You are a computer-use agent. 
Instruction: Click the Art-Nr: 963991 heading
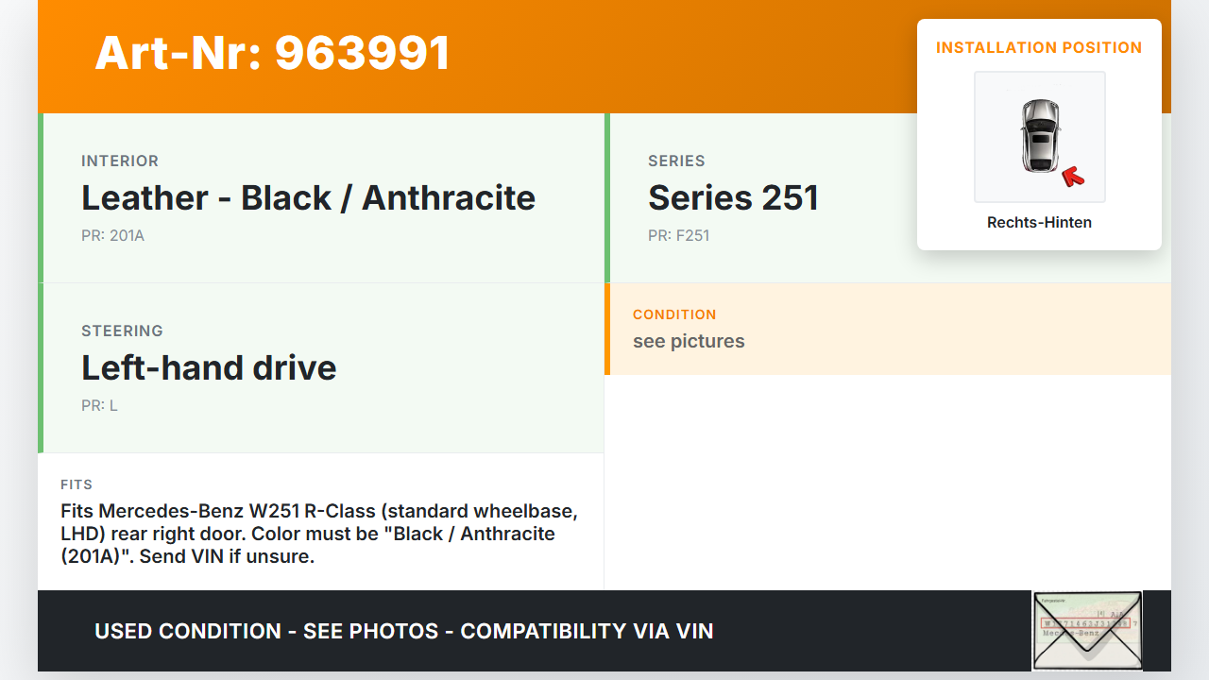[272, 54]
